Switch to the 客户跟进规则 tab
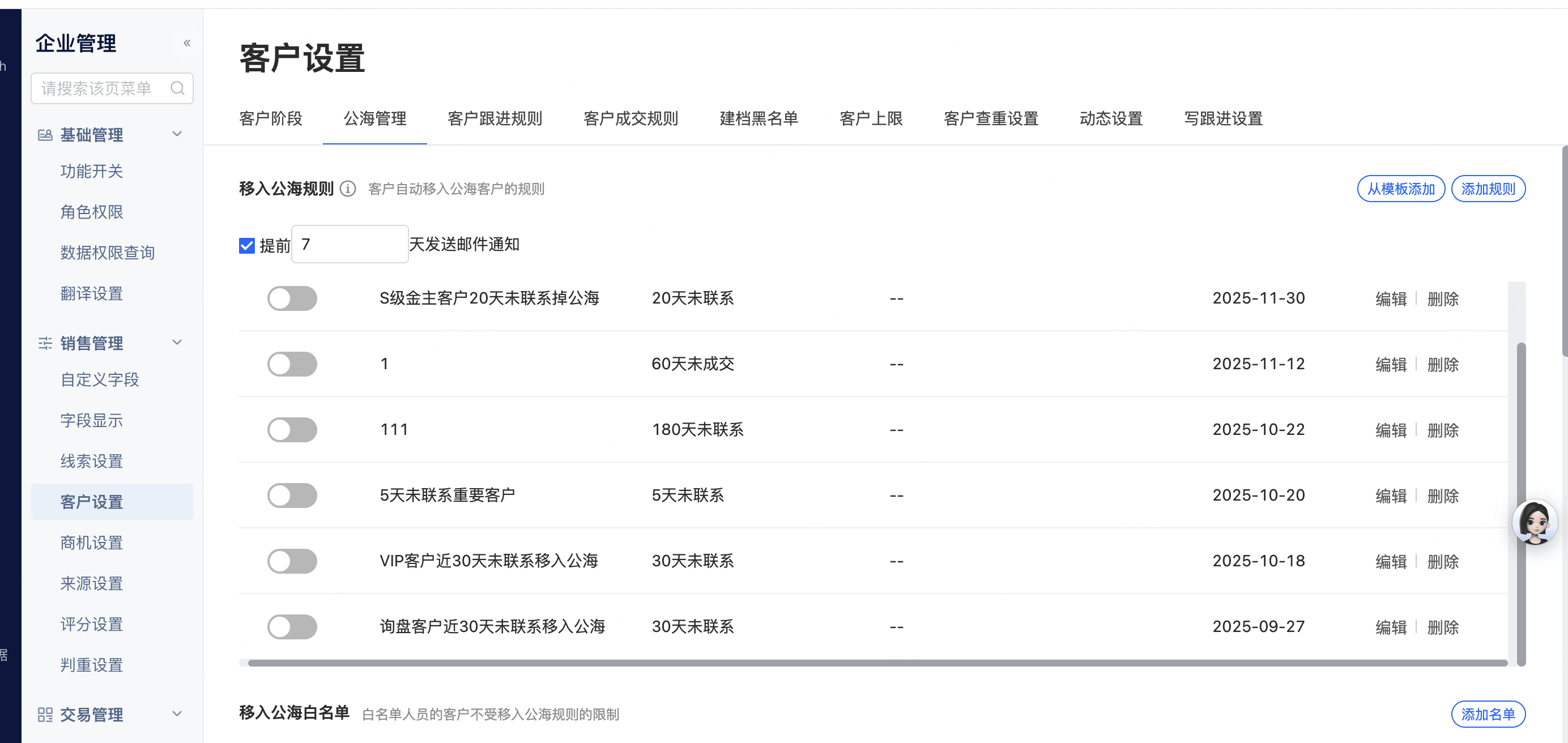 (x=495, y=119)
